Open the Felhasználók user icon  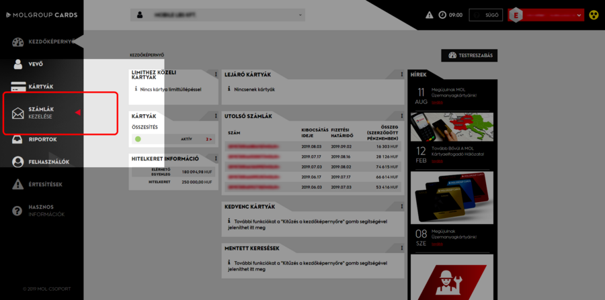point(18,162)
